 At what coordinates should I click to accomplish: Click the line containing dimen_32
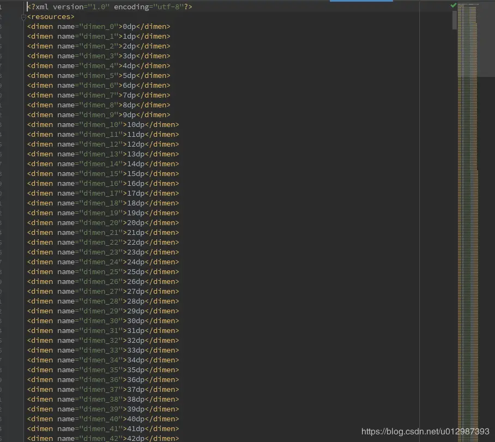[x=103, y=340]
